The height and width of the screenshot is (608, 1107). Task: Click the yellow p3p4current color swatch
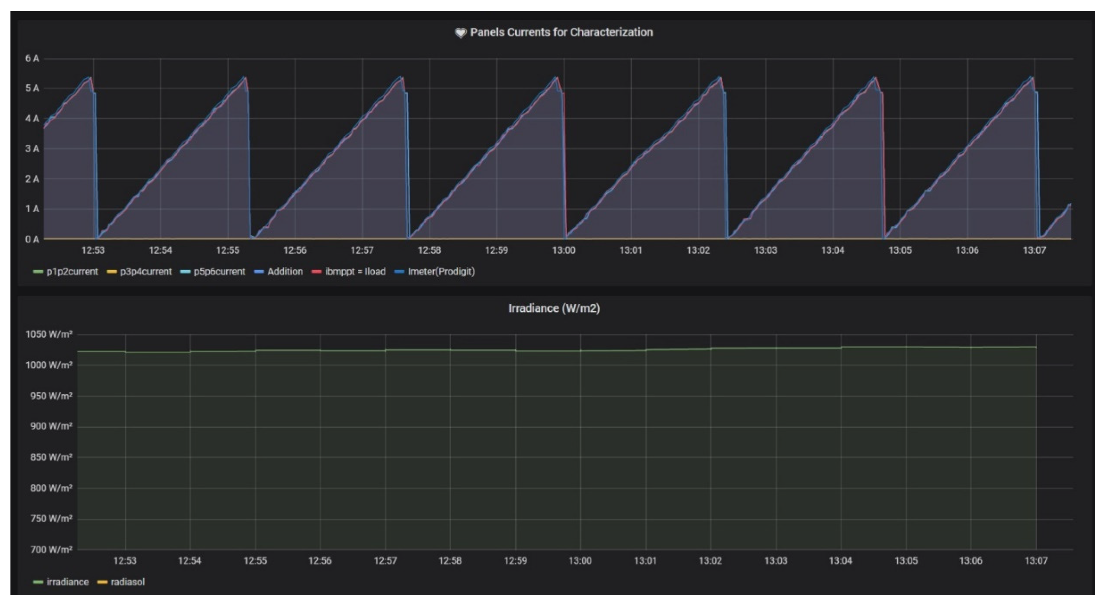pyautogui.click(x=112, y=272)
